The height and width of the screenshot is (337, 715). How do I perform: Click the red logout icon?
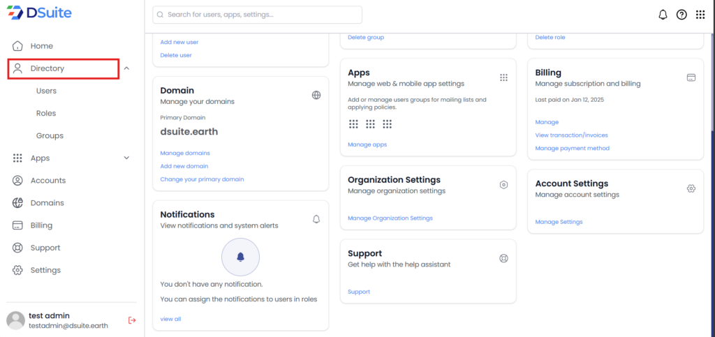coord(132,320)
